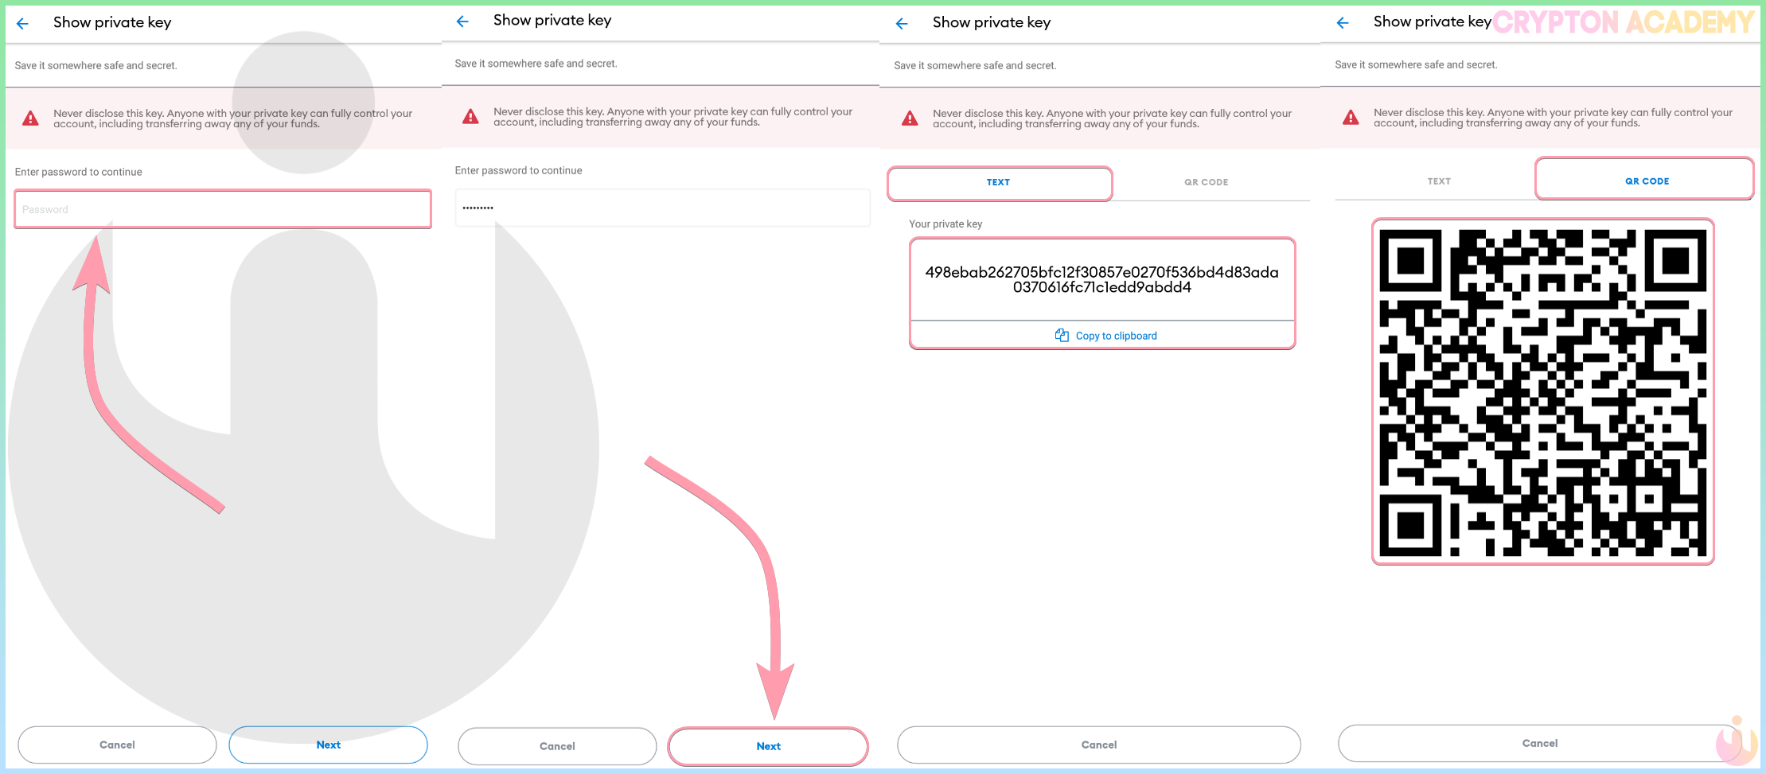Click 'Show private key' title on the empty-password screen
The image size is (1766, 774).
point(112,22)
